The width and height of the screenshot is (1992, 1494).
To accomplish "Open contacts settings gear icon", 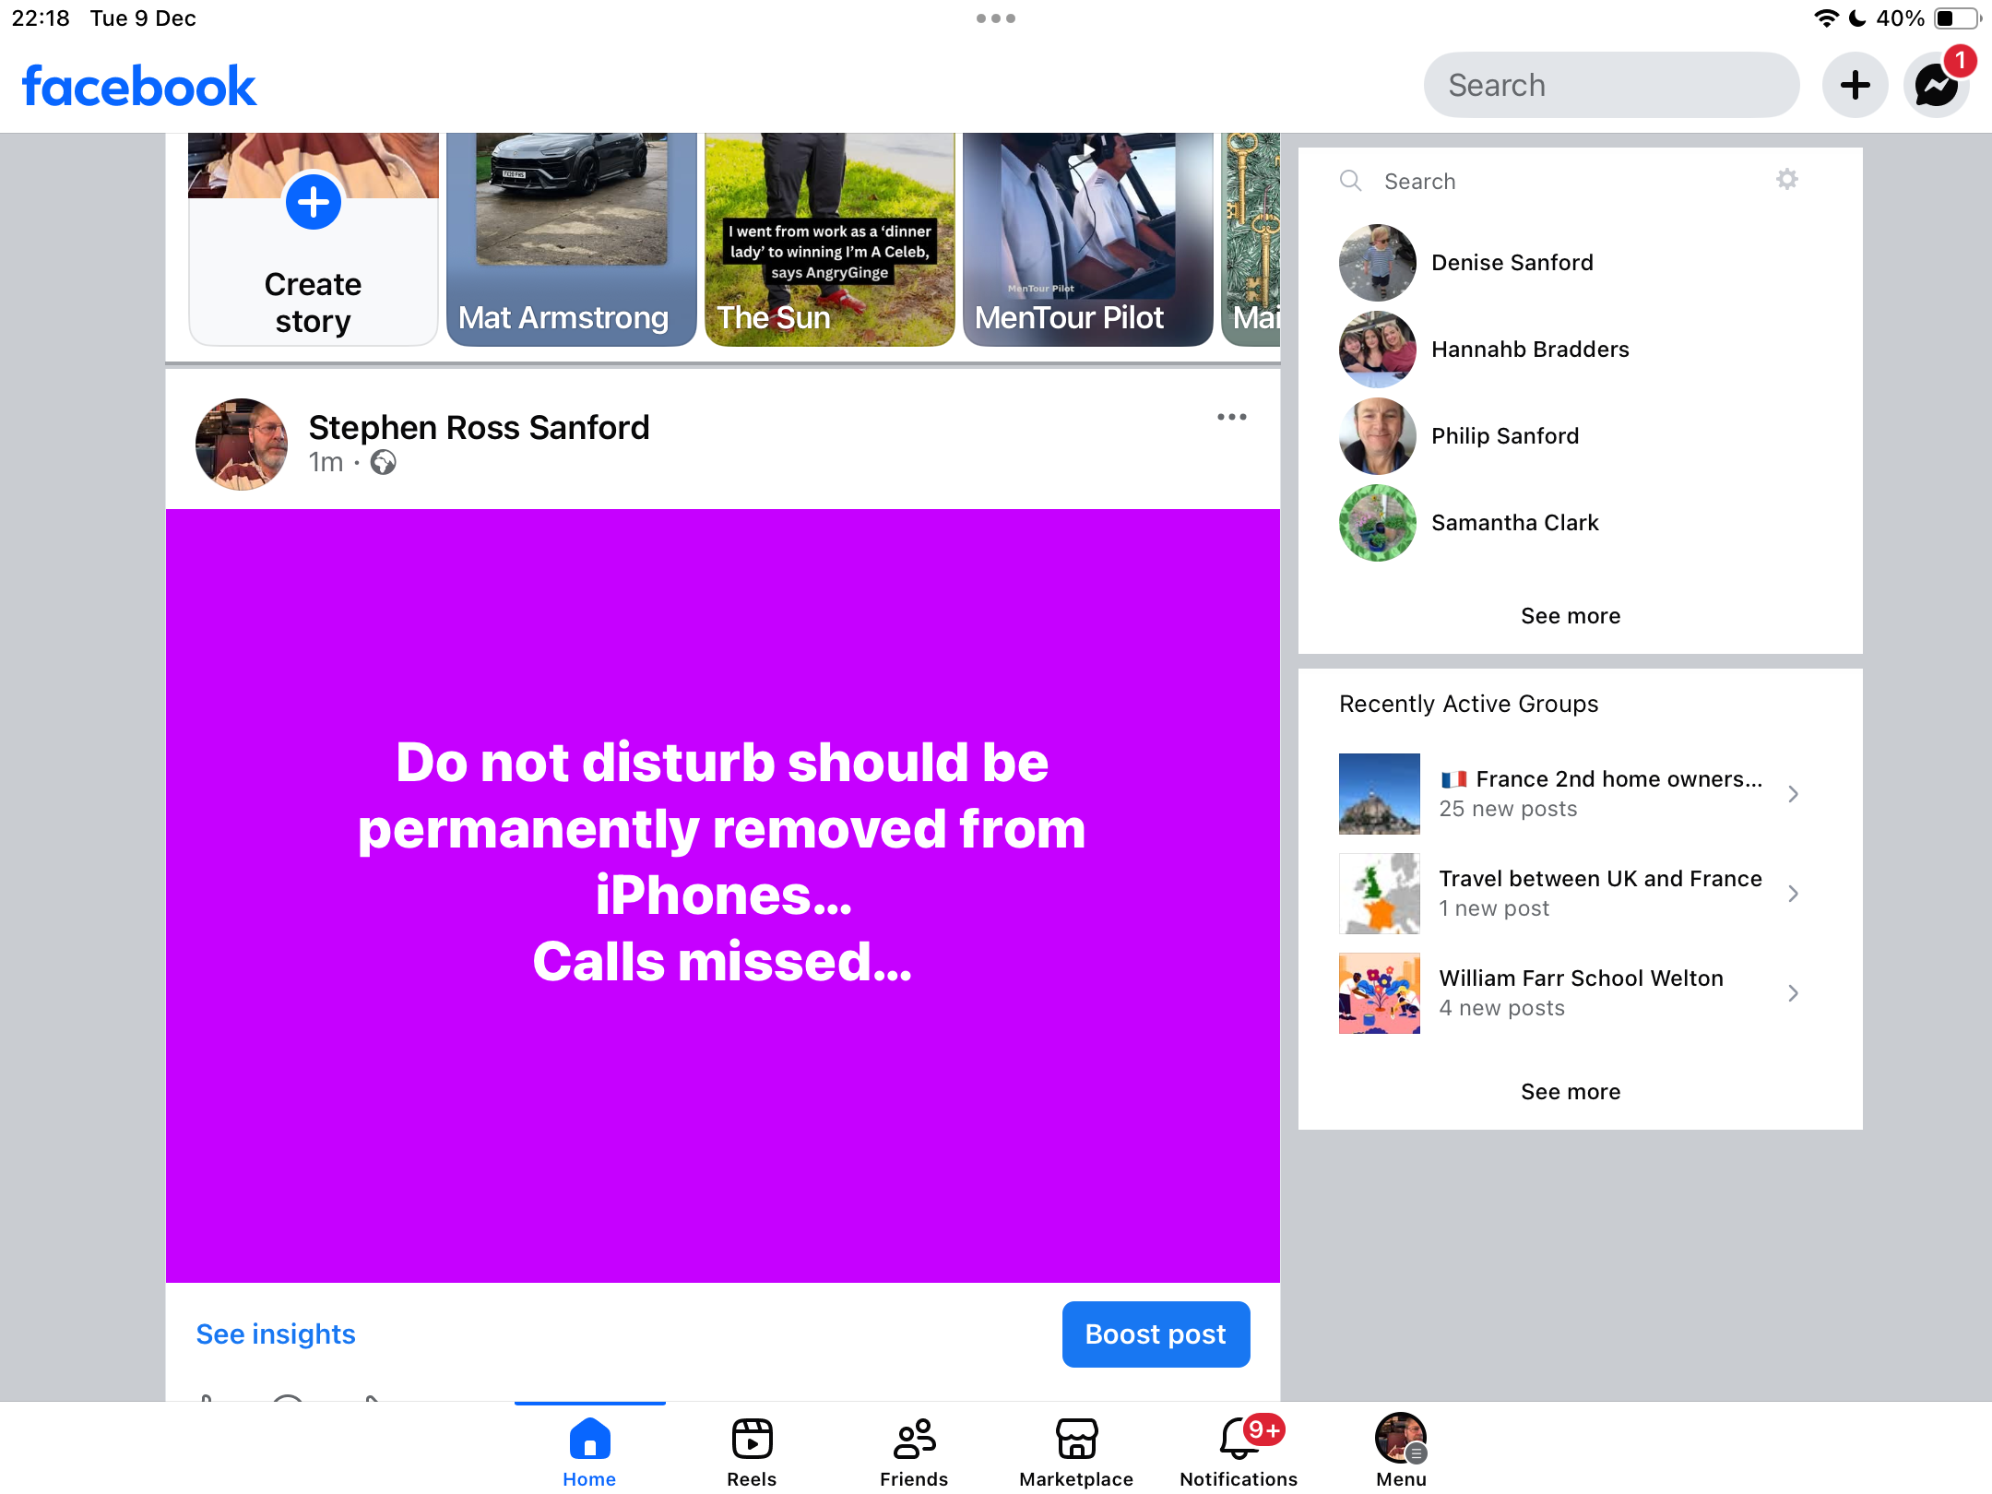I will pos(1786,180).
